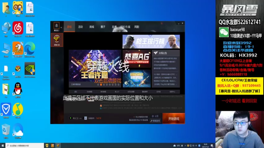264x148 pixels.
Task: Click the taskbar clock and date
Action: [205, 145]
